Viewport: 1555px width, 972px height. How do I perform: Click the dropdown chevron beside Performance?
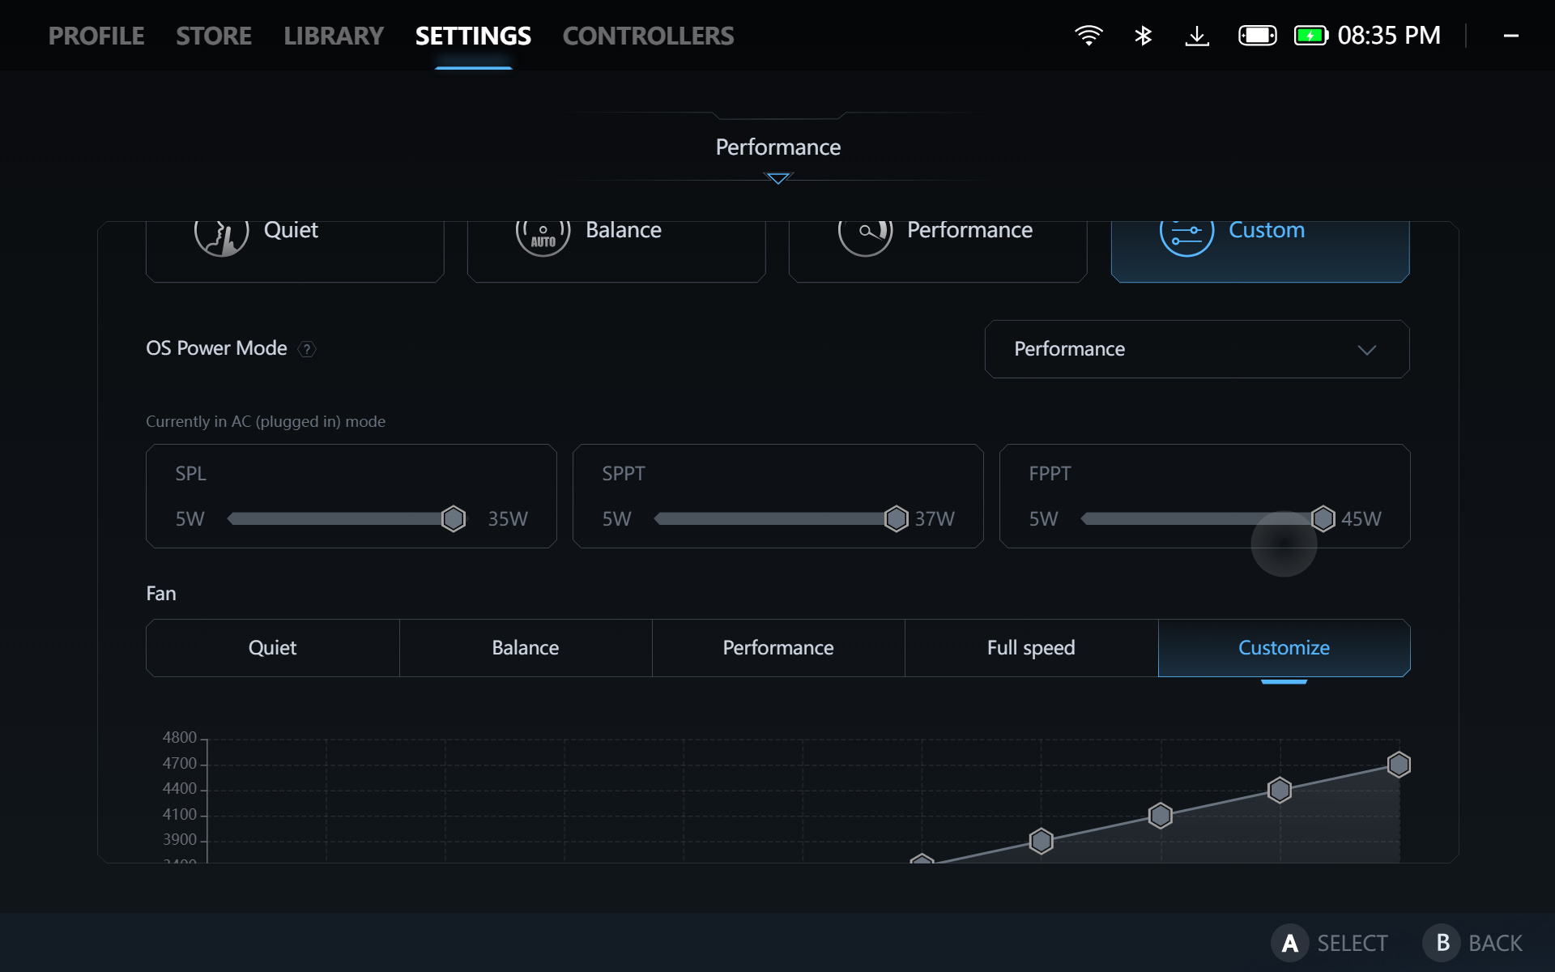pos(1366,350)
